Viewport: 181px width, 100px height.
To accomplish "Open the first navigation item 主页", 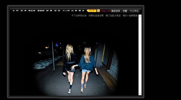I will coord(16,11).
